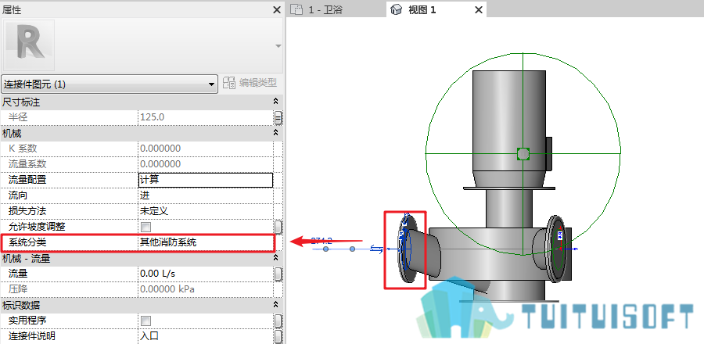Open the type selector dropdown arrow
The image size is (704, 344).
(x=278, y=46)
